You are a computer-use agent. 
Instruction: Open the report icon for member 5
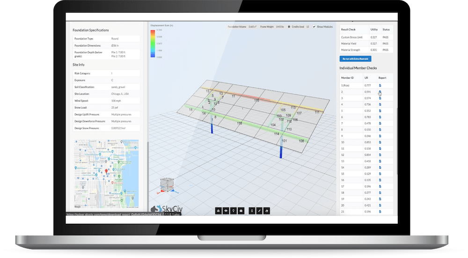380,111
